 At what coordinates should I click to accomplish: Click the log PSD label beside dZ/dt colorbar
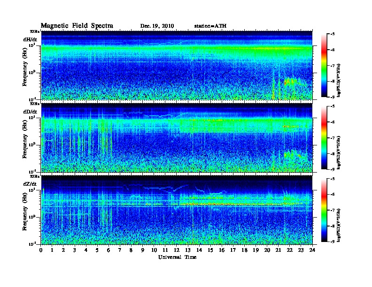[339, 225]
